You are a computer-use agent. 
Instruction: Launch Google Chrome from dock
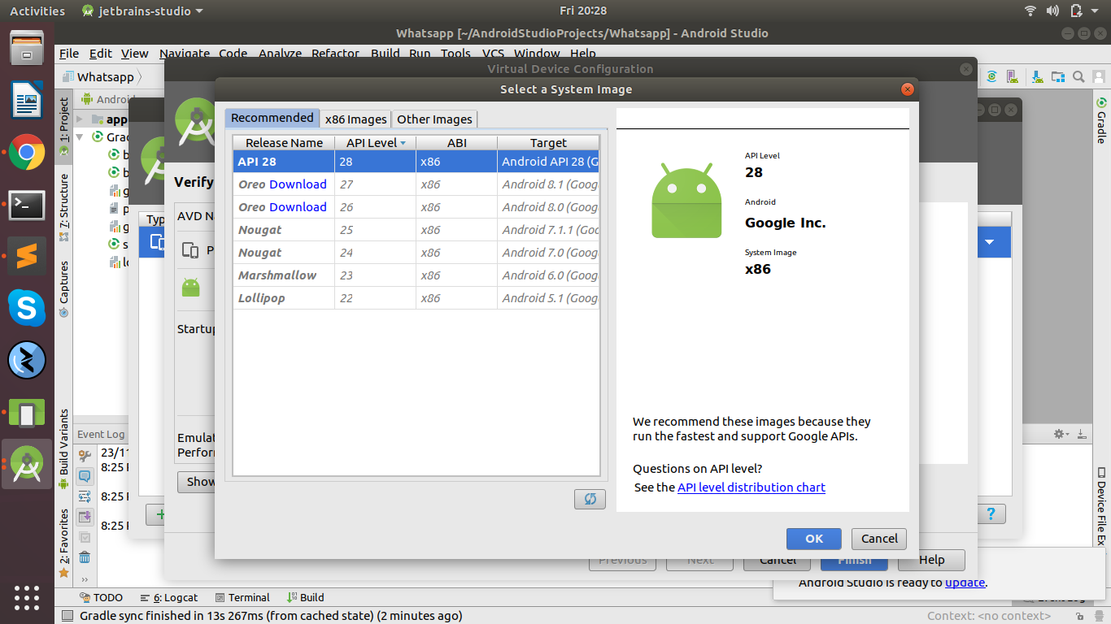click(27, 152)
